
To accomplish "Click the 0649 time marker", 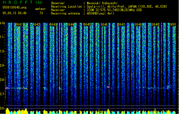I will [155, 25].
